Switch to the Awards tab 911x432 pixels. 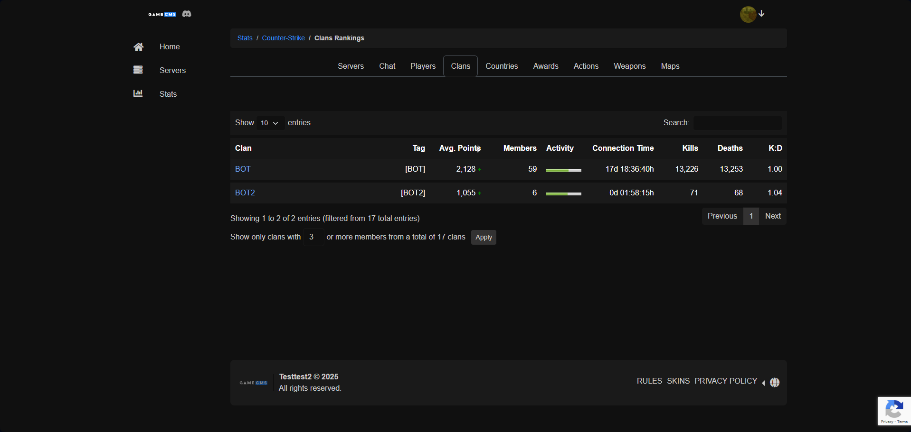click(546, 66)
